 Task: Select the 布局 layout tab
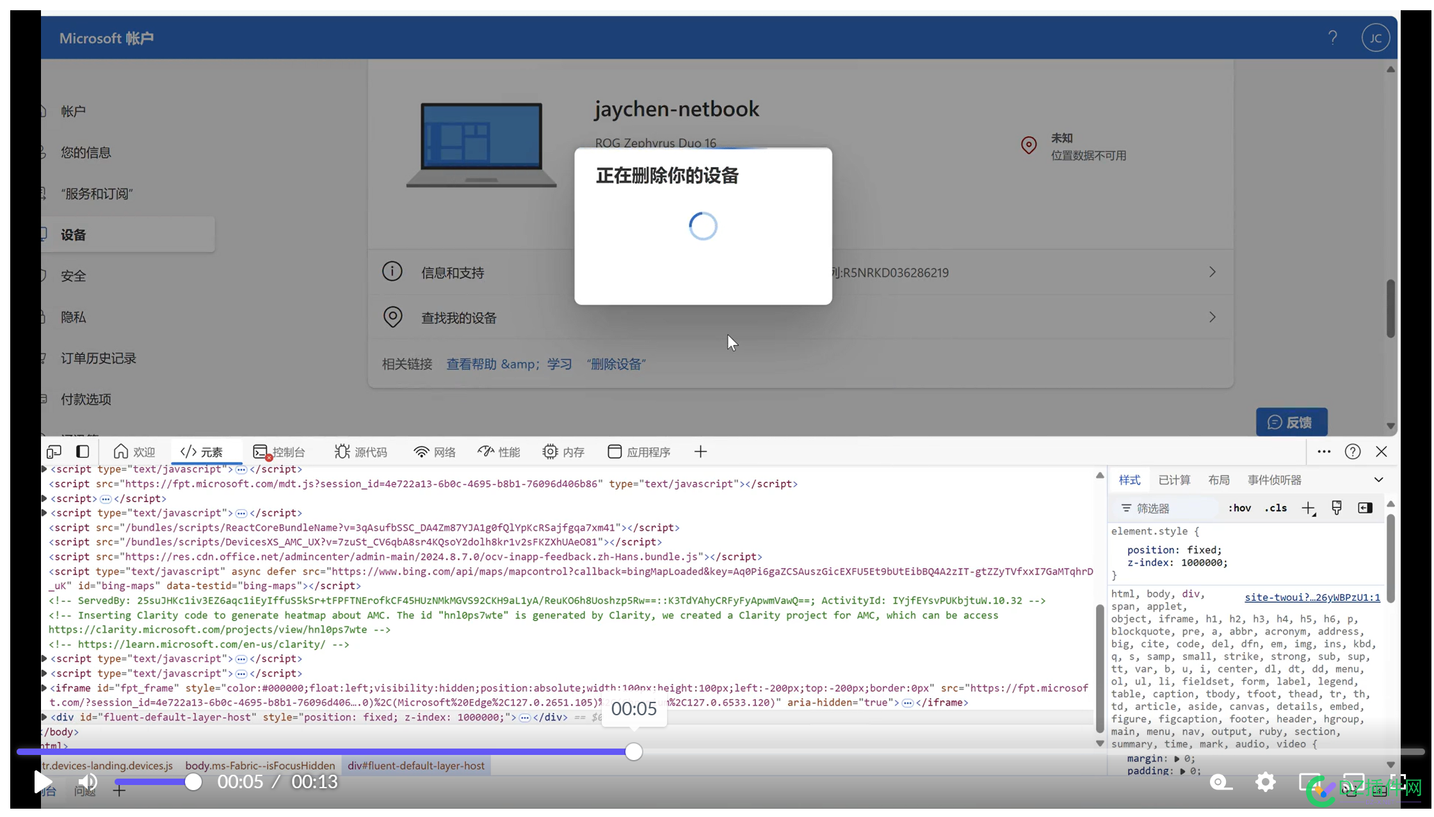click(x=1218, y=480)
